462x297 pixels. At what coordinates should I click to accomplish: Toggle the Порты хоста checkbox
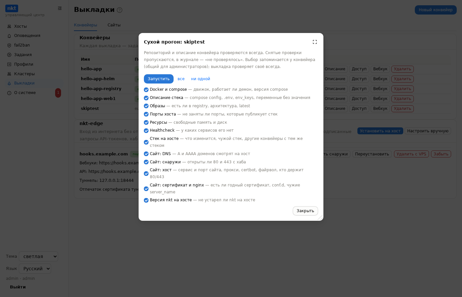(146, 114)
